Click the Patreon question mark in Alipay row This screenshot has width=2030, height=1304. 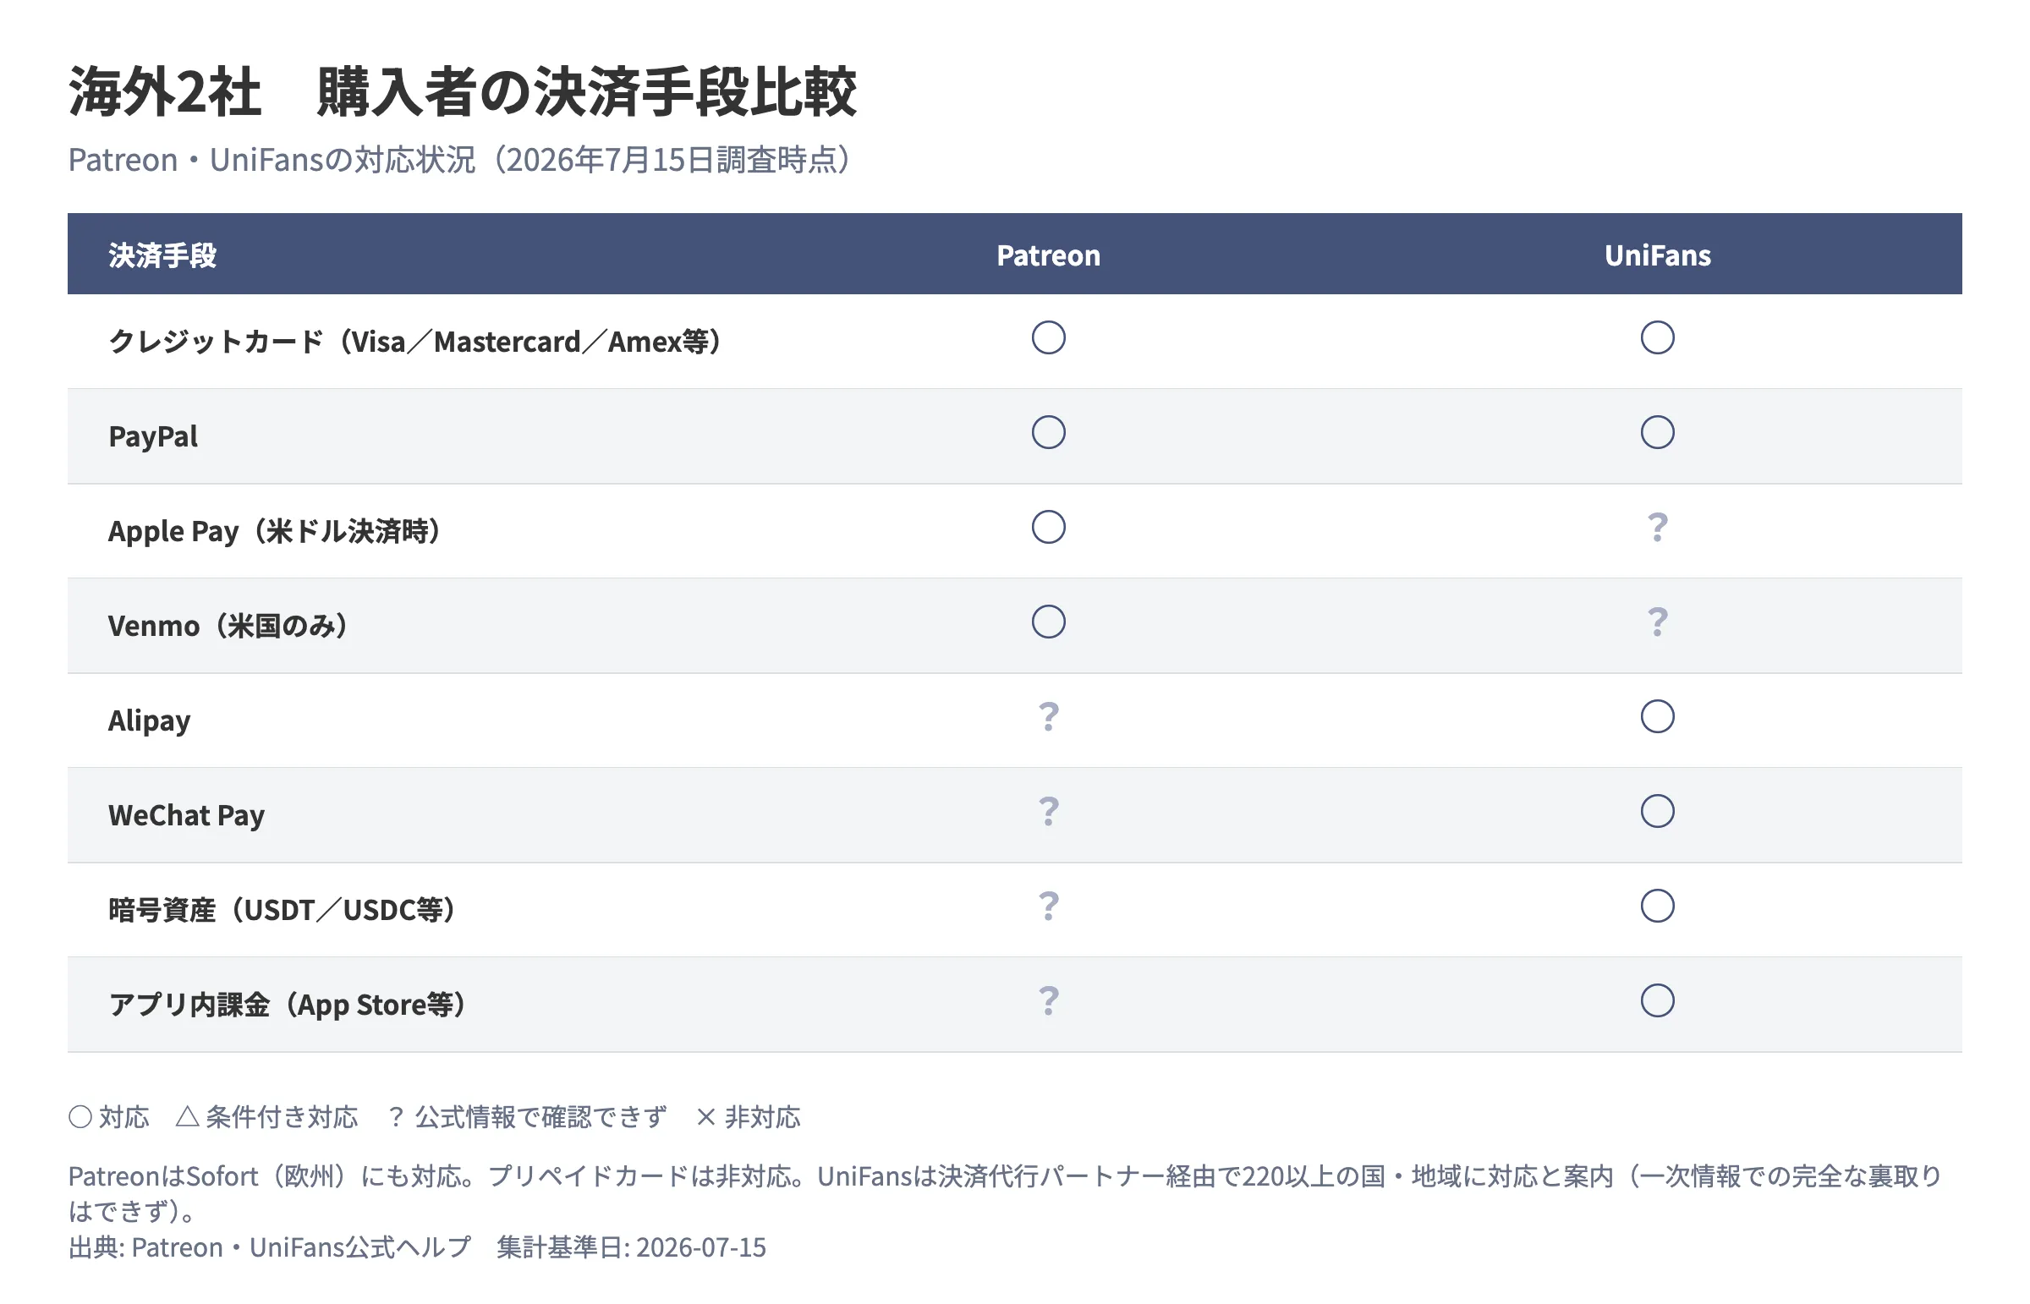1049,718
